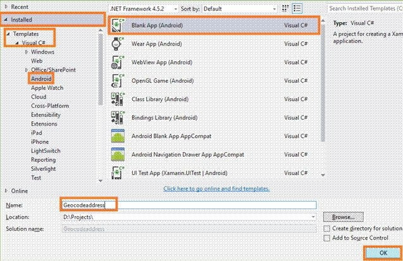Click the Browse... button
The width and height of the screenshot is (403, 261).
pos(343,217)
